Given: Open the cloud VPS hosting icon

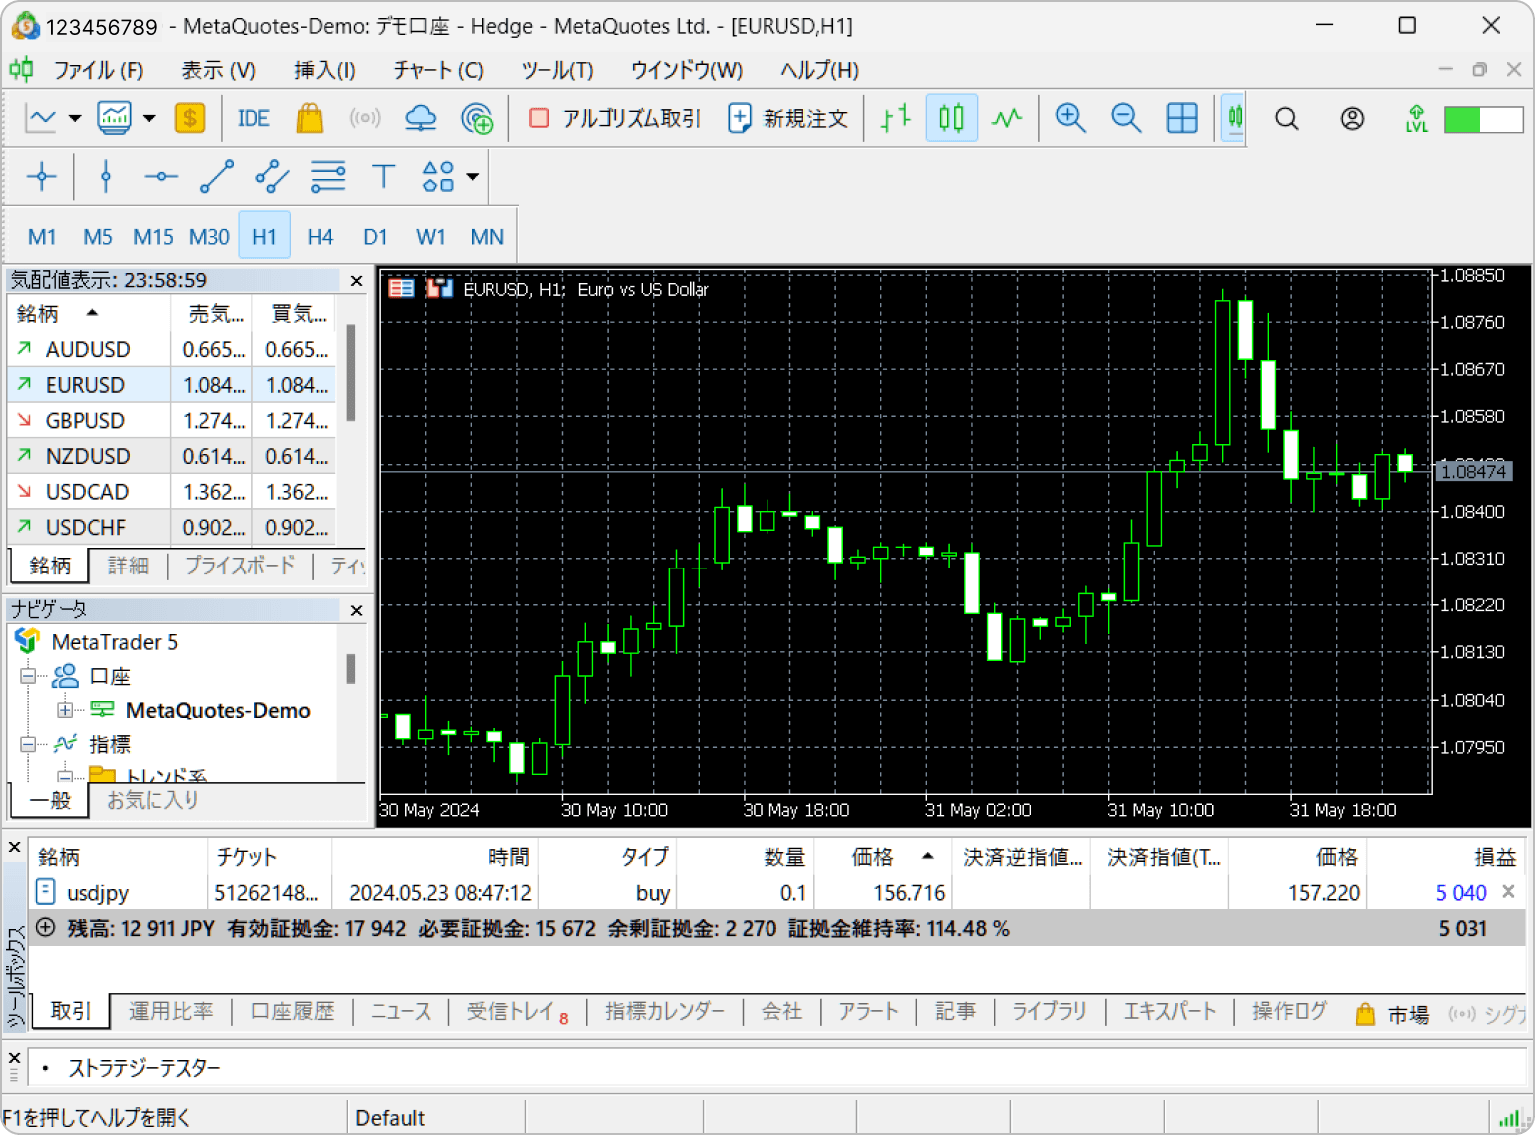Looking at the screenshot, I should click(421, 119).
